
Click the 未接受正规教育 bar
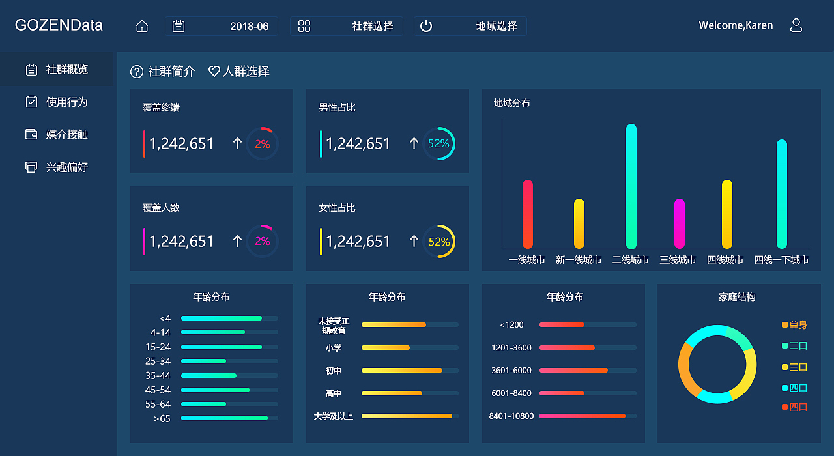pos(410,324)
